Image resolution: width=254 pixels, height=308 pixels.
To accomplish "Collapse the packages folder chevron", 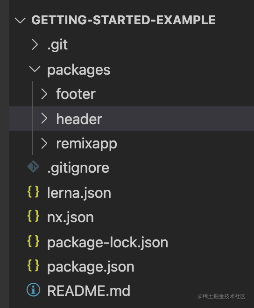I will click(x=35, y=69).
